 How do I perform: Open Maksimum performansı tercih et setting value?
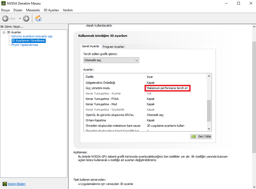tap(167, 88)
